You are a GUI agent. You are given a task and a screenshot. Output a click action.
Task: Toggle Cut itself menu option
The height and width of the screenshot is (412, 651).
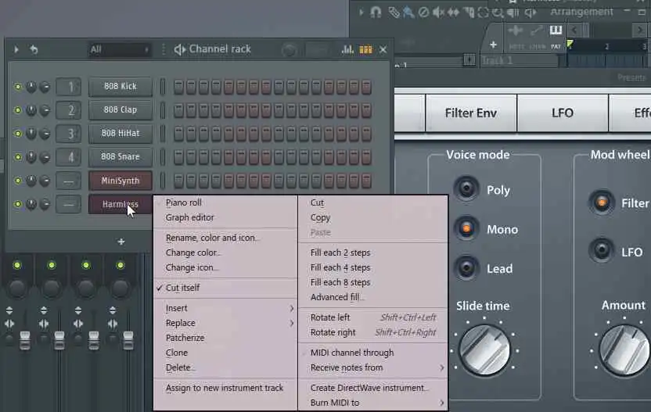[x=225, y=288]
